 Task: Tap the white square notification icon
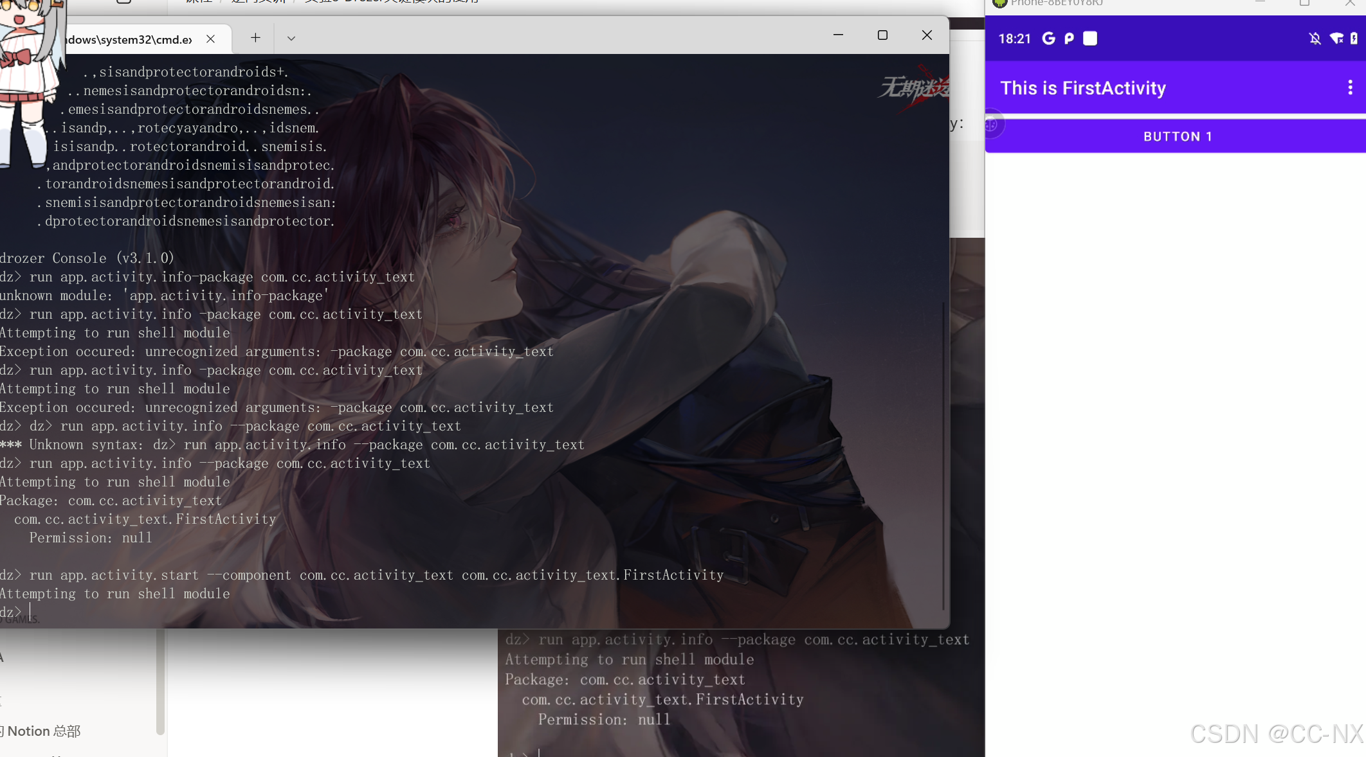(x=1090, y=39)
